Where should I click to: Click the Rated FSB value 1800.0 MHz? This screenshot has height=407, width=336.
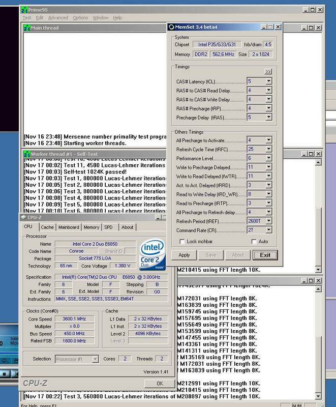[x=74, y=341]
